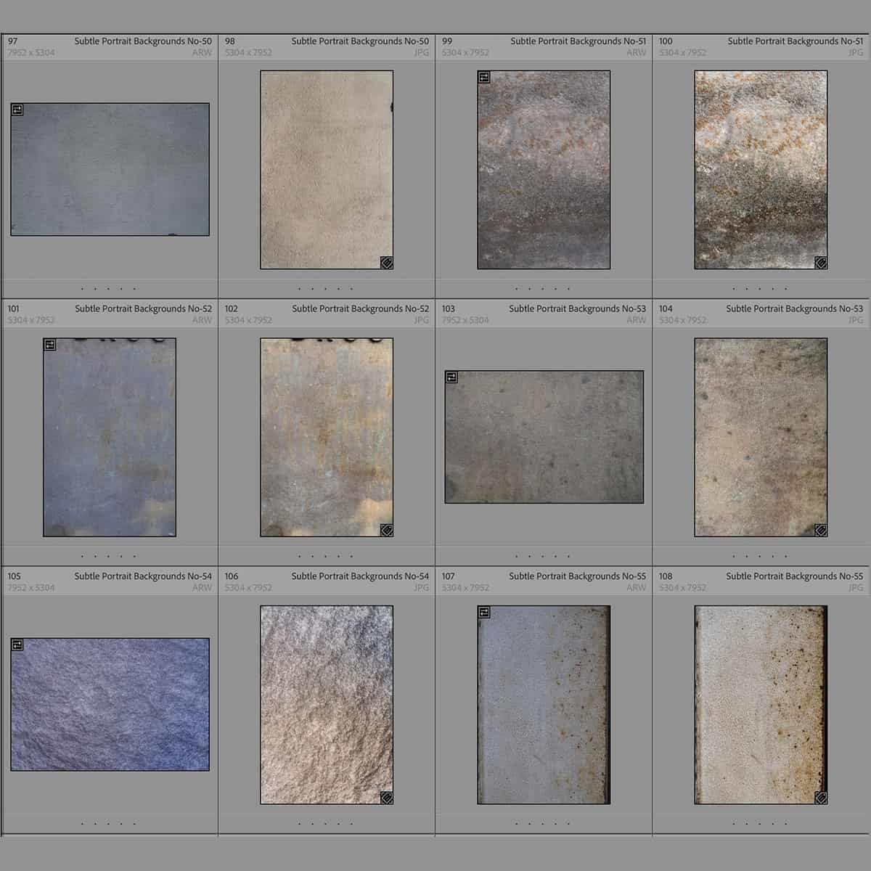
Task: Click the last rating dot under photo 100
Action: tap(786, 289)
